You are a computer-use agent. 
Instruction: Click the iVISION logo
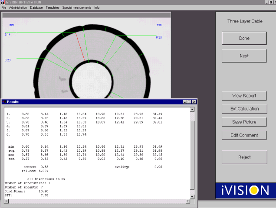pyautogui.click(x=245, y=190)
